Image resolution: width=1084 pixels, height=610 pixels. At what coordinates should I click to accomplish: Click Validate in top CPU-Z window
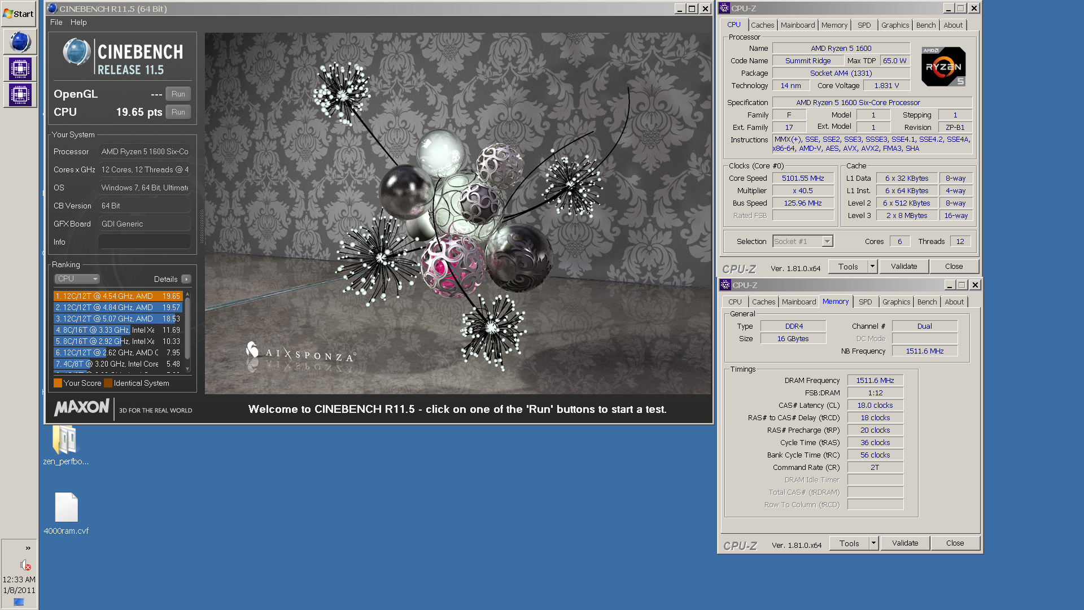tap(904, 267)
